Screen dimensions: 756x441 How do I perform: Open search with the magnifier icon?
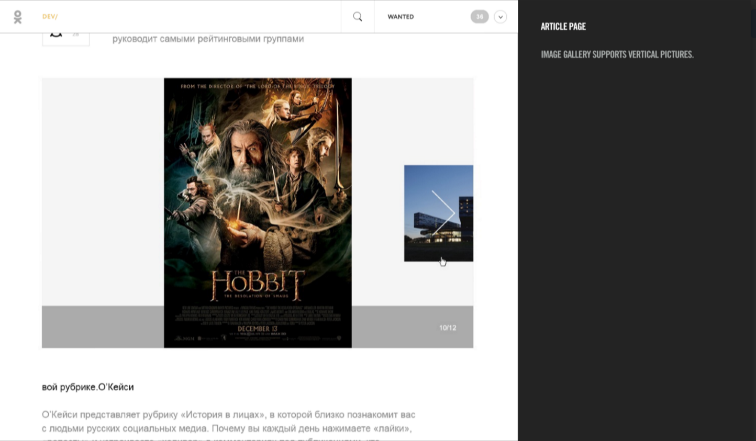[x=358, y=17]
